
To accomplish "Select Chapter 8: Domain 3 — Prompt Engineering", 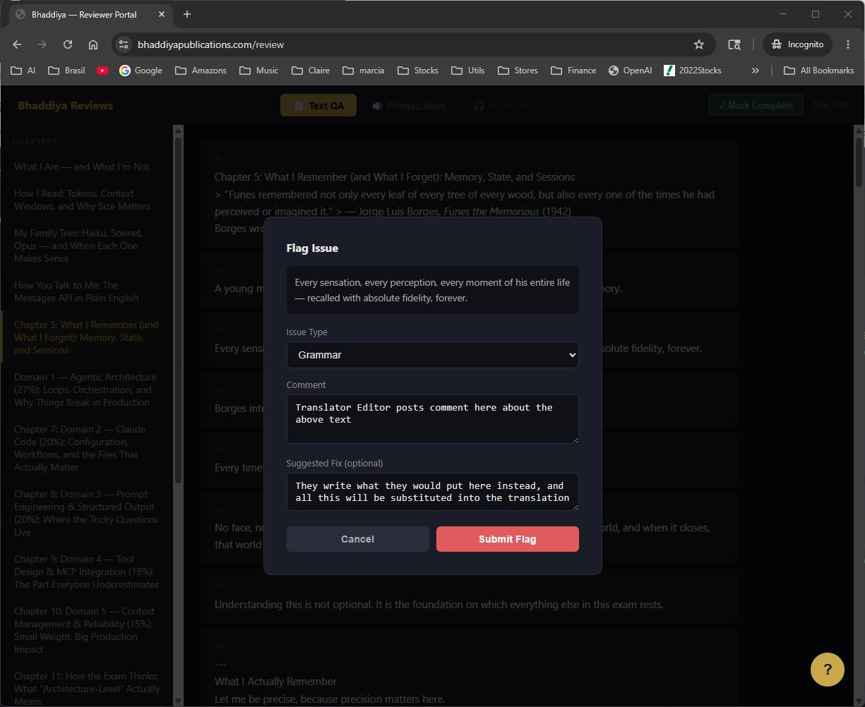I will tap(86, 513).
